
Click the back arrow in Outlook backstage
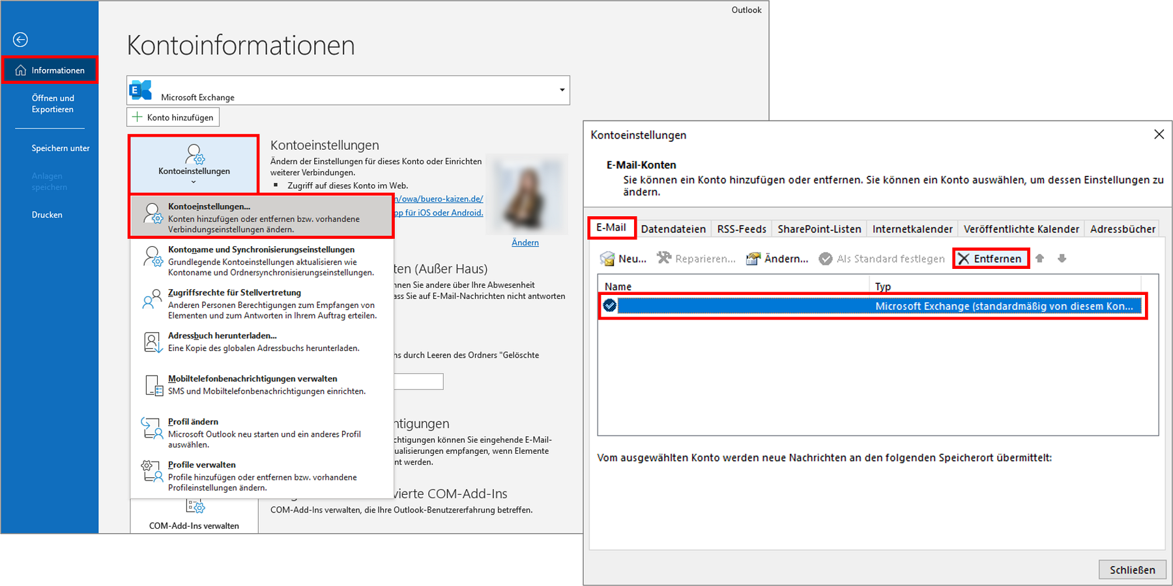[x=20, y=40]
